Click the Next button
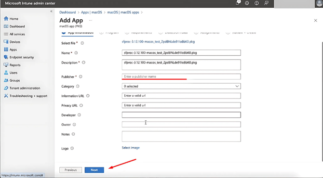 94,170
